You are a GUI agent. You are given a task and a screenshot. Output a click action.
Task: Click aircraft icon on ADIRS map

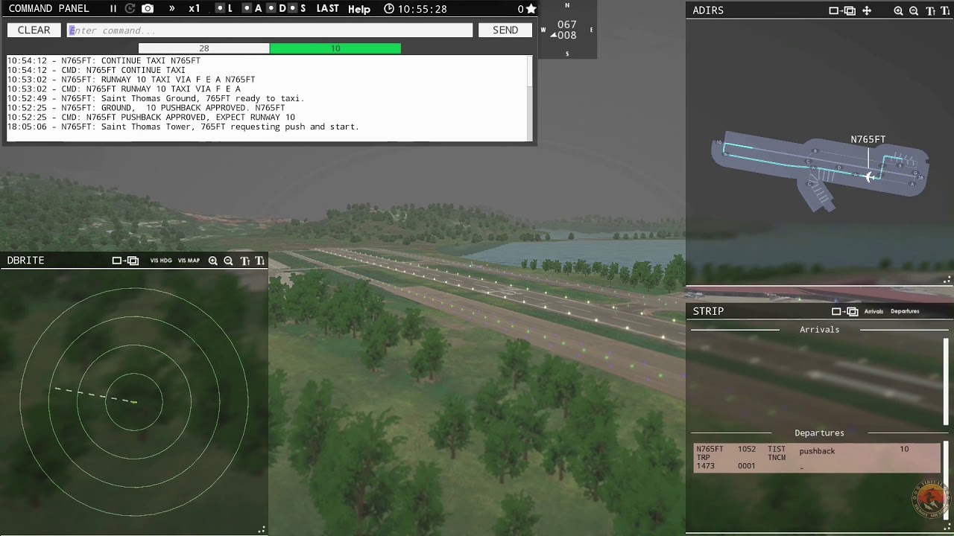[868, 176]
